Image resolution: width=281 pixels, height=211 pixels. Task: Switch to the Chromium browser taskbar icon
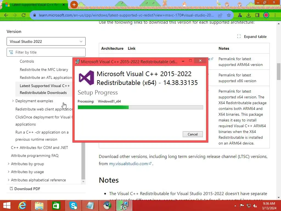pyautogui.click(x=107, y=206)
